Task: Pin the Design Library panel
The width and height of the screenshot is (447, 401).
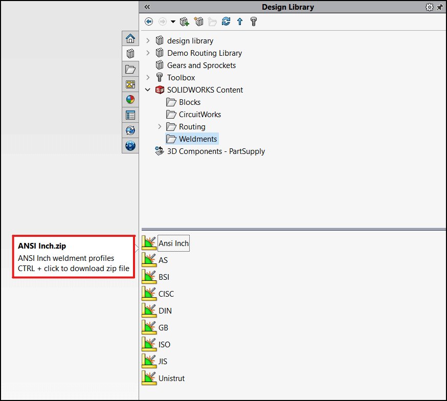Action: point(440,7)
